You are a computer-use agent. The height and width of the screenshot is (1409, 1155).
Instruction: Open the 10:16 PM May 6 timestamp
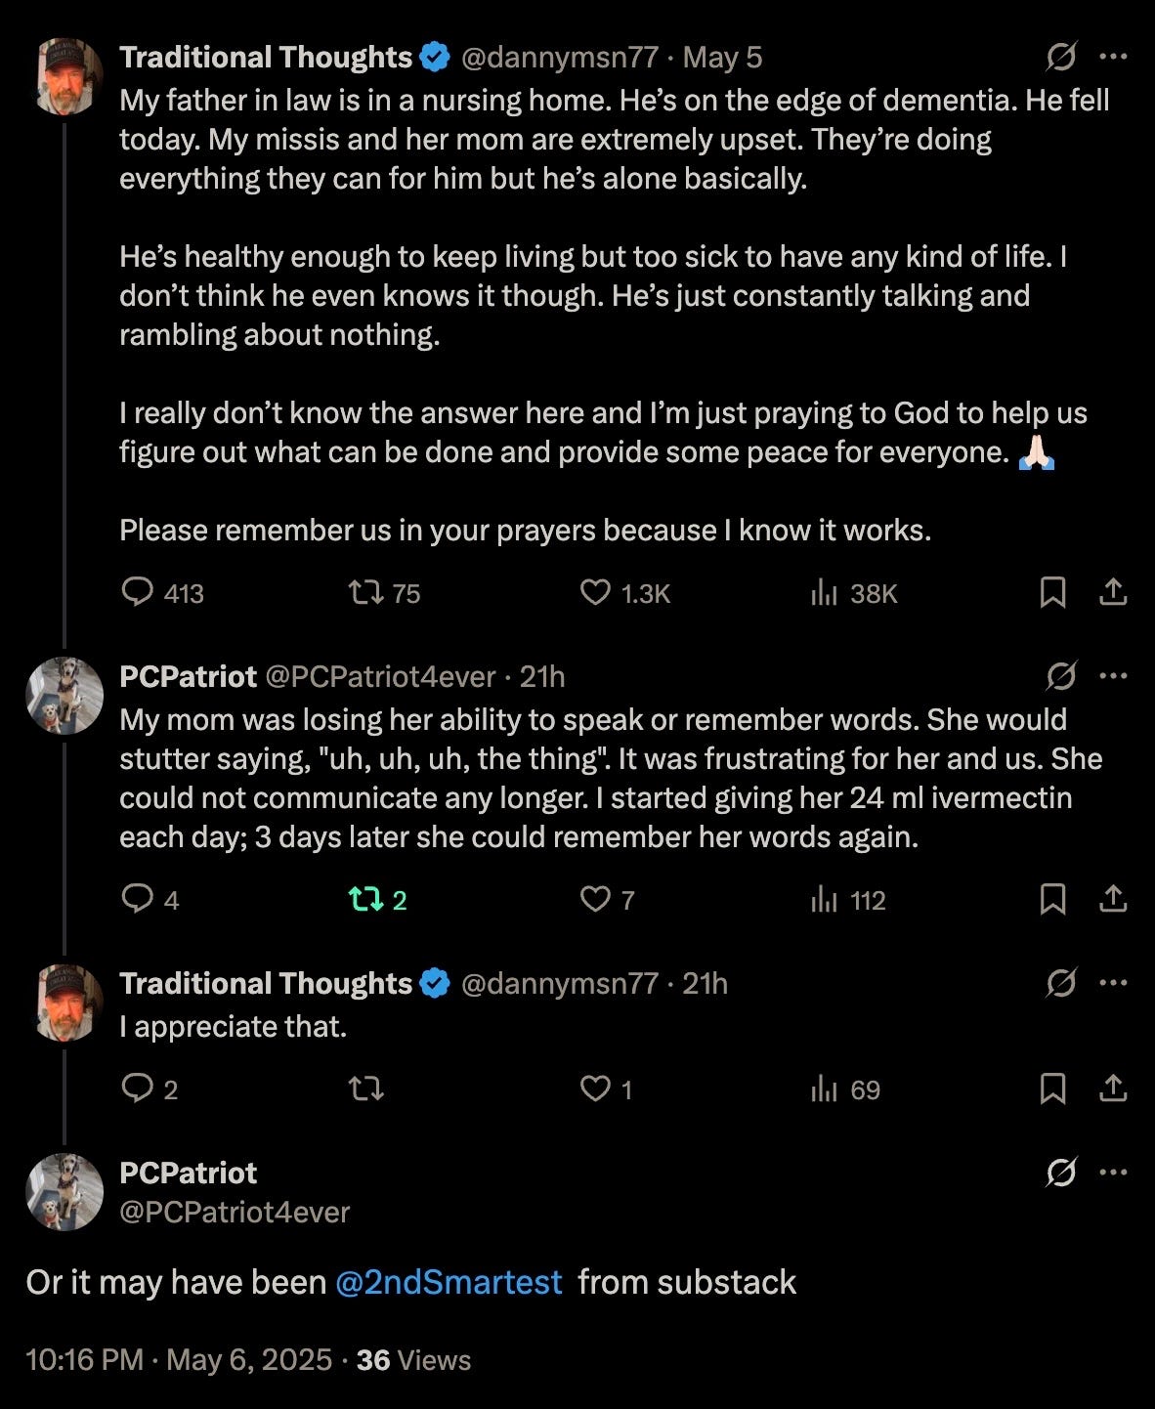pyautogui.click(x=179, y=1360)
